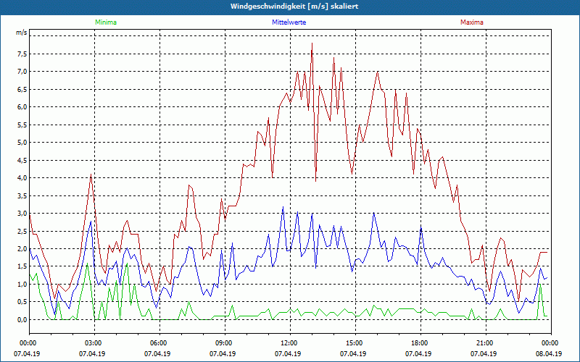Select the red 'Maxima' legend label
The image size is (580, 362).
pyautogui.click(x=472, y=22)
